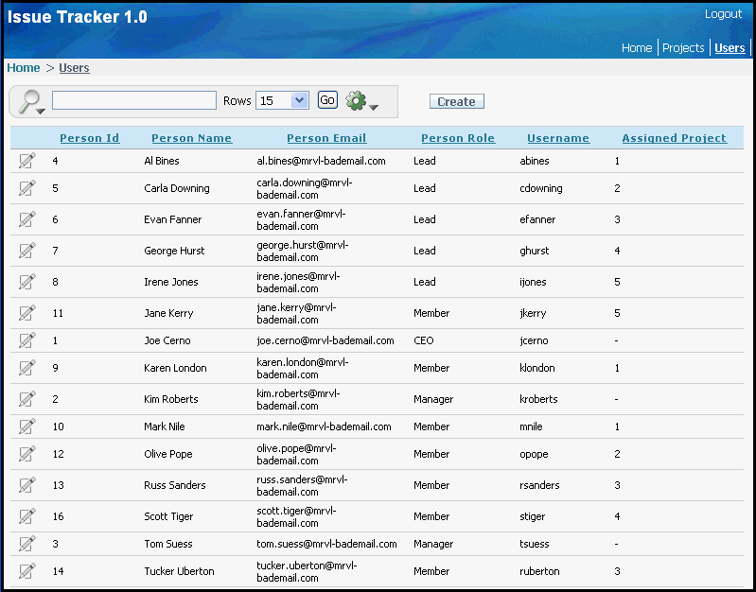Open the magnifying glass search column selector

coord(31,101)
